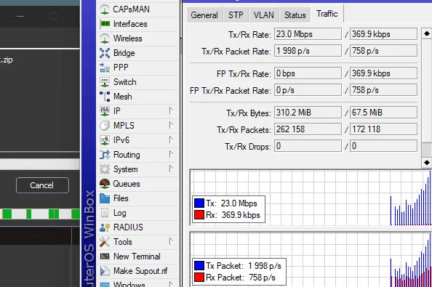The image size is (432, 287).
Task: Click the Windows menu icon
Action: pyautogui.click(x=105, y=285)
